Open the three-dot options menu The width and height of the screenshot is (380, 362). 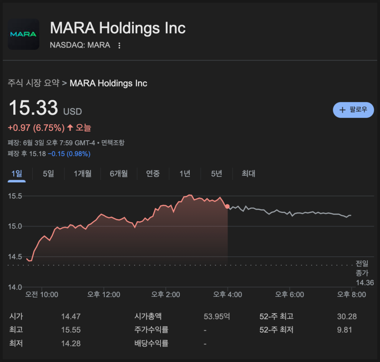coord(119,46)
